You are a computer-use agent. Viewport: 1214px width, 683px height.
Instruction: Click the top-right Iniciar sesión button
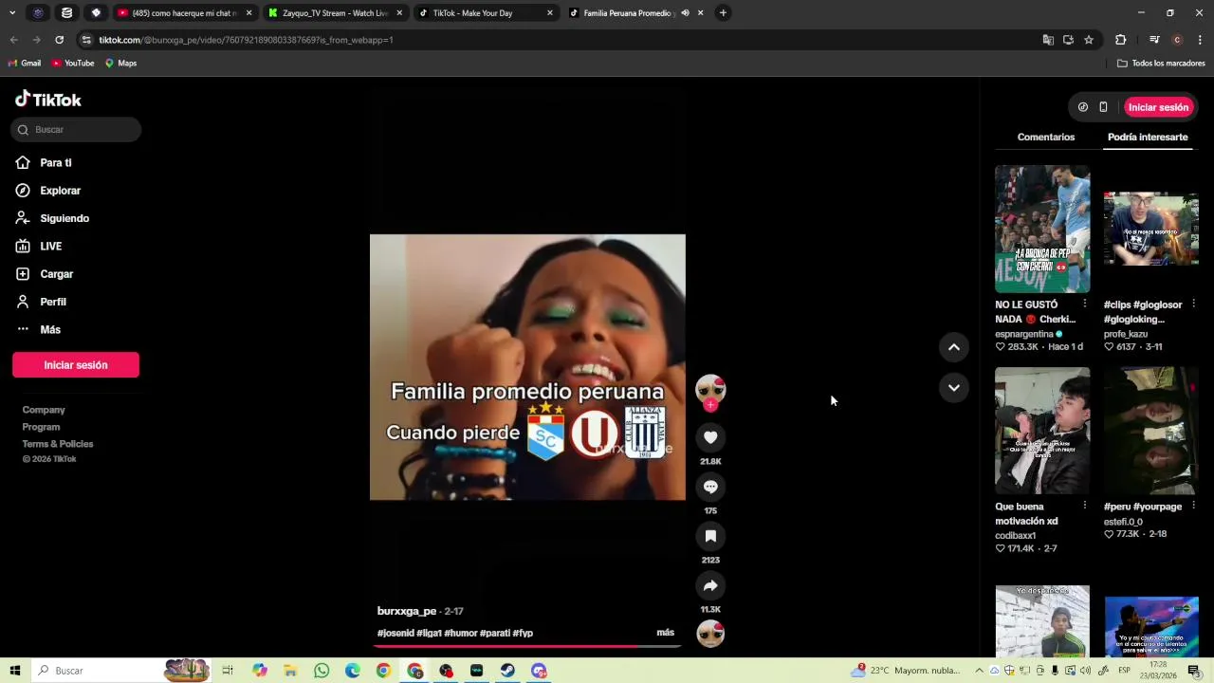click(1158, 107)
